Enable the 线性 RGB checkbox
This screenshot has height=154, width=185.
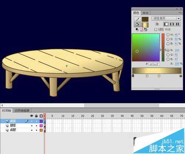[156, 30]
